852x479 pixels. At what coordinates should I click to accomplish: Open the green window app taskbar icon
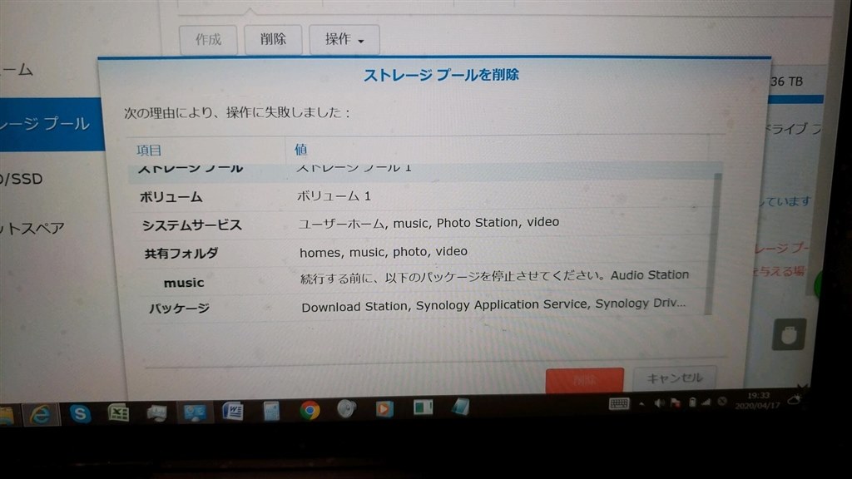click(x=423, y=407)
